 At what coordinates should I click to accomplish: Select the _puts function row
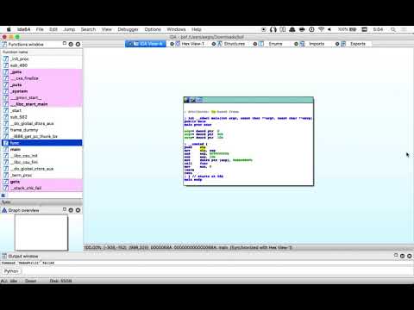(42, 84)
